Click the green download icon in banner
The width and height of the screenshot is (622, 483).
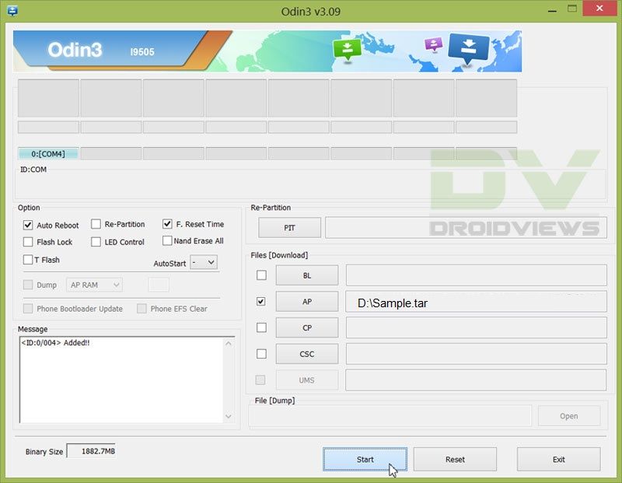347,50
